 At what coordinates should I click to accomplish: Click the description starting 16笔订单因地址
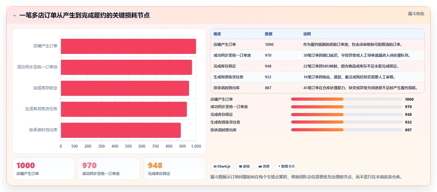click(x=349, y=77)
